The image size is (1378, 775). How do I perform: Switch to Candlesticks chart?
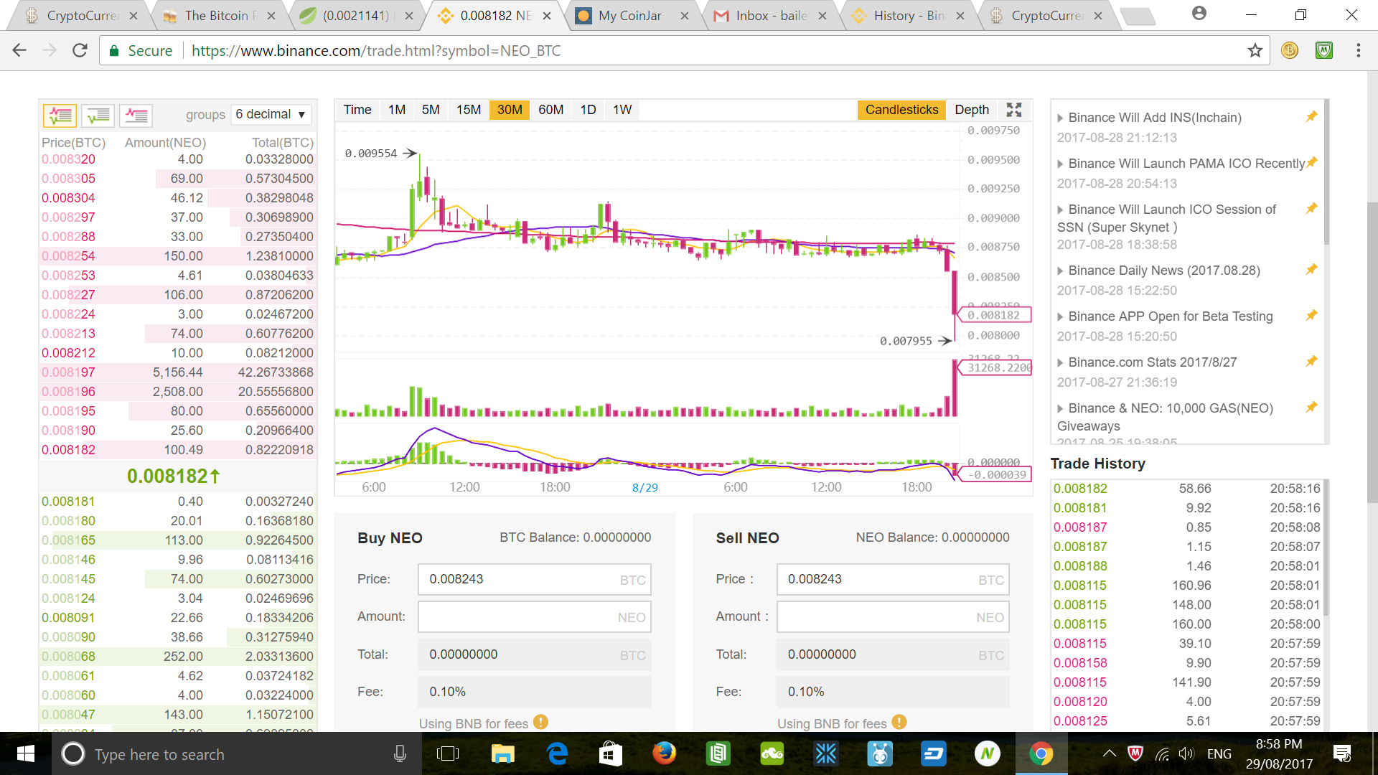tap(901, 110)
